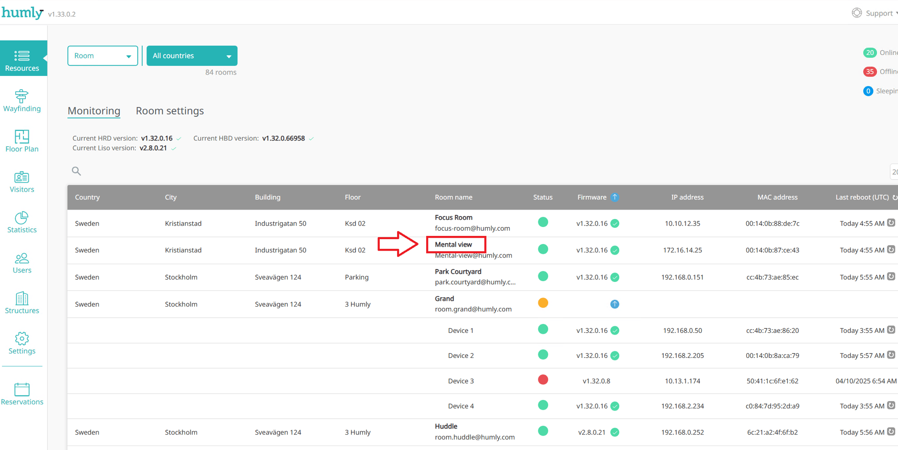
Task: Sort by the Room name column header
Action: (453, 197)
